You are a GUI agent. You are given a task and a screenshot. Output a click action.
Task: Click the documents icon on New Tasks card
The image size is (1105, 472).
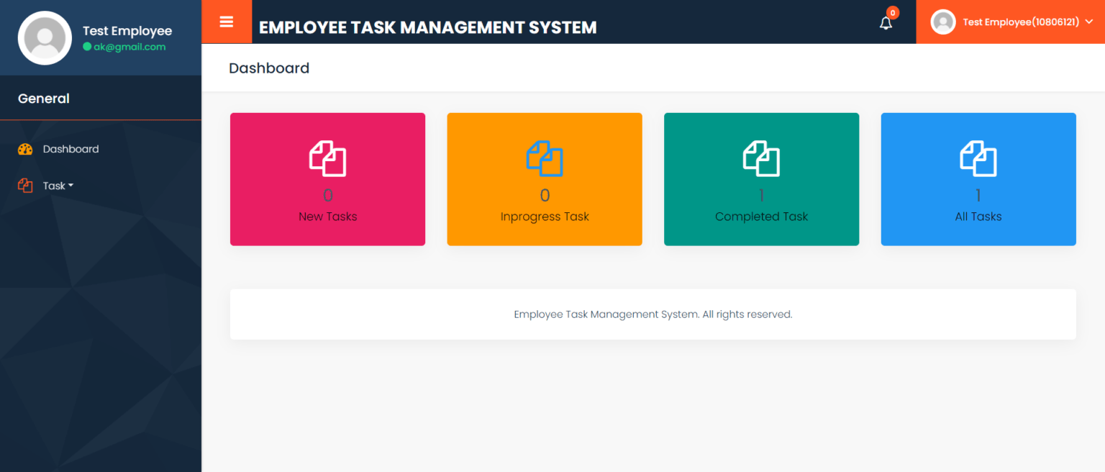click(x=327, y=159)
